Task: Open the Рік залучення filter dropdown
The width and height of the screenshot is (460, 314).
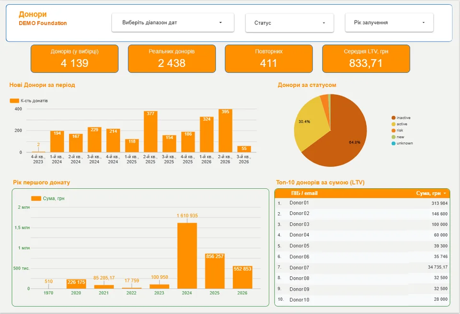Action: [389, 22]
